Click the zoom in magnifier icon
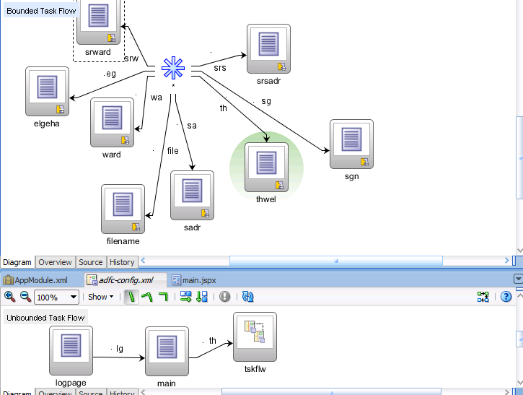The height and width of the screenshot is (395, 523). click(9, 297)
